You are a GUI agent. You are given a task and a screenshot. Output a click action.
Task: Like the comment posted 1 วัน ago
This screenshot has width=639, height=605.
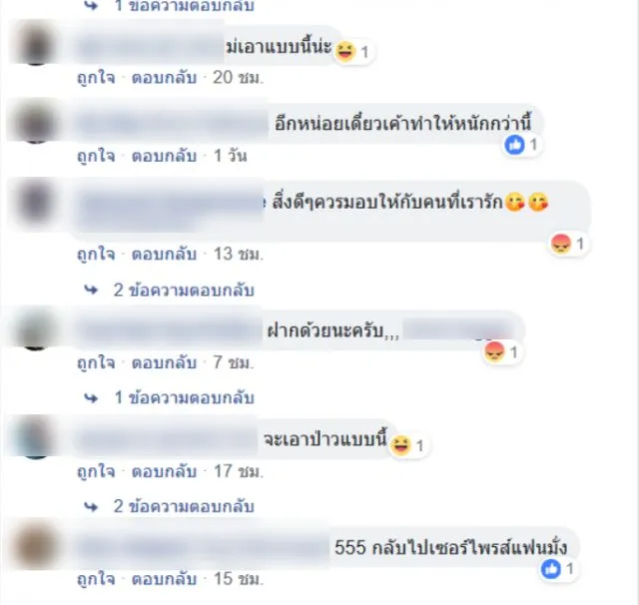click(96, 156)
